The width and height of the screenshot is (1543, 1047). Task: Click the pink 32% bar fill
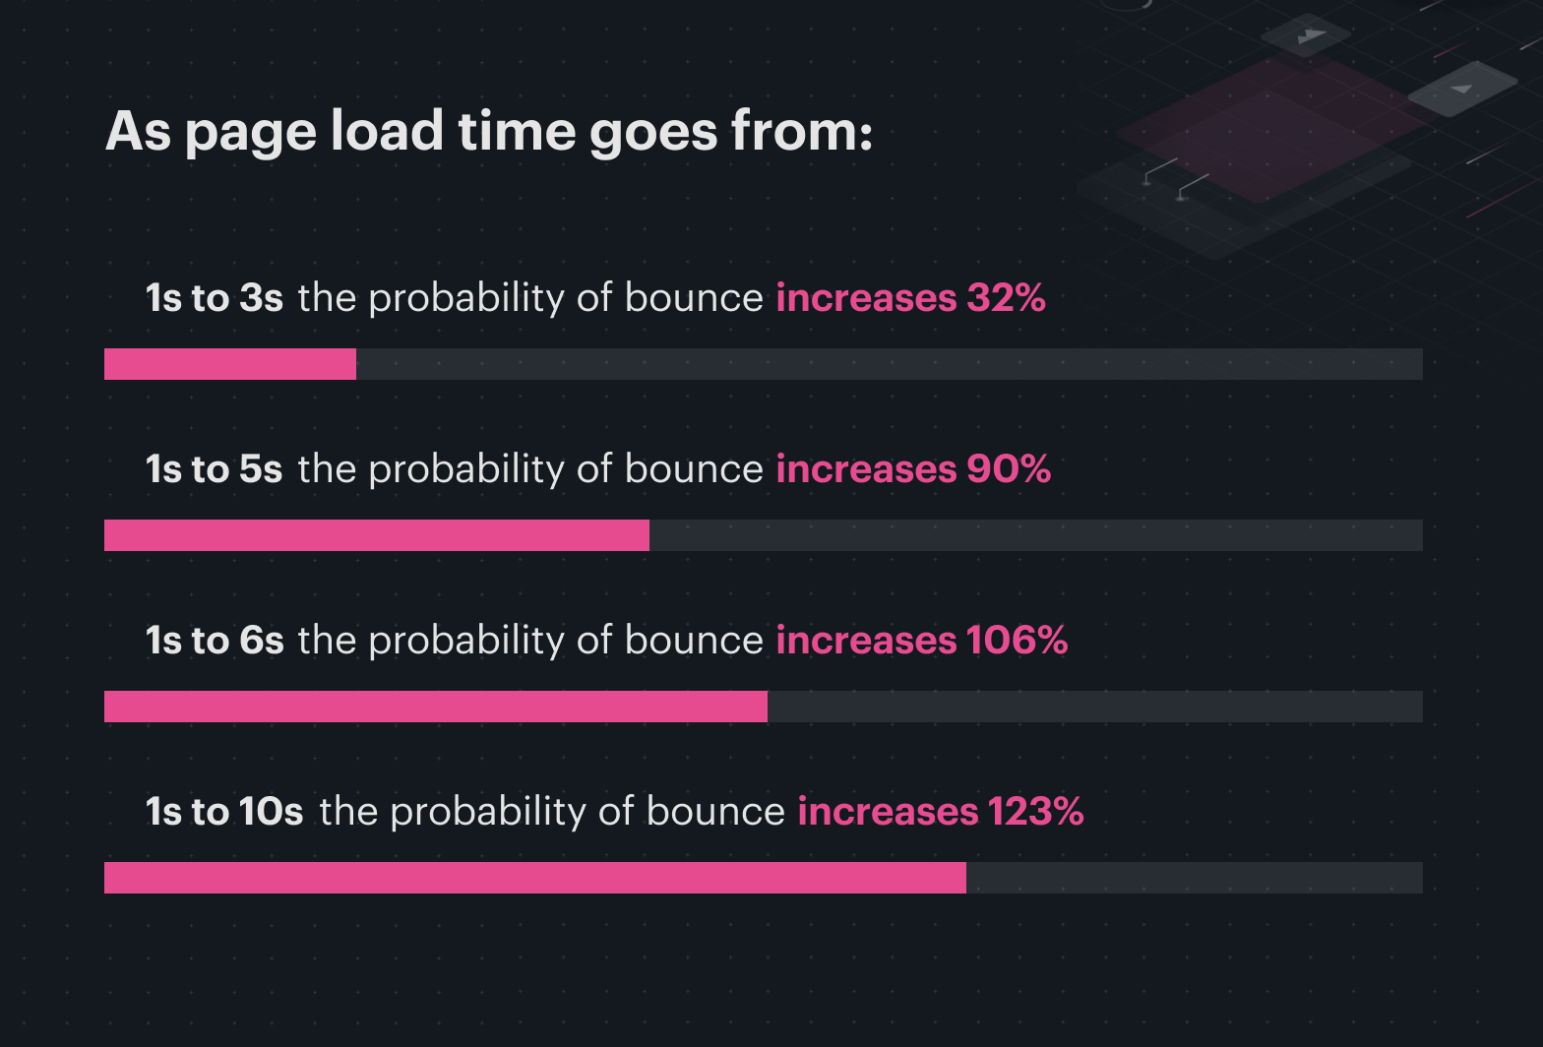(x=230, y=364)
